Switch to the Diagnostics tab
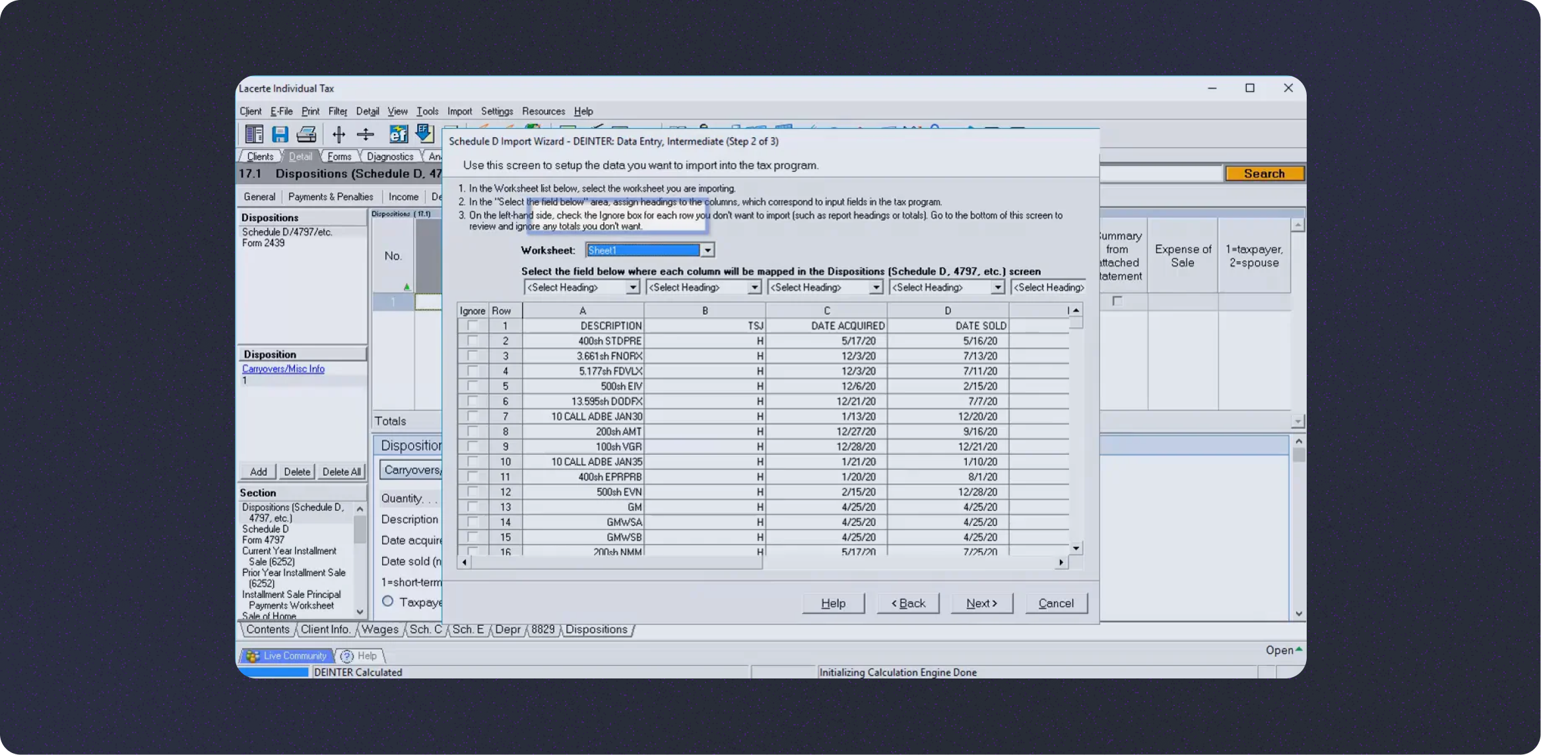Screen dimensions: 1541x755 [389, 156]
